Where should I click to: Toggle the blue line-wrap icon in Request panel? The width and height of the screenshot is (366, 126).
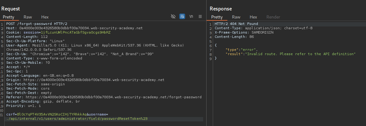[x=182, y=17]
